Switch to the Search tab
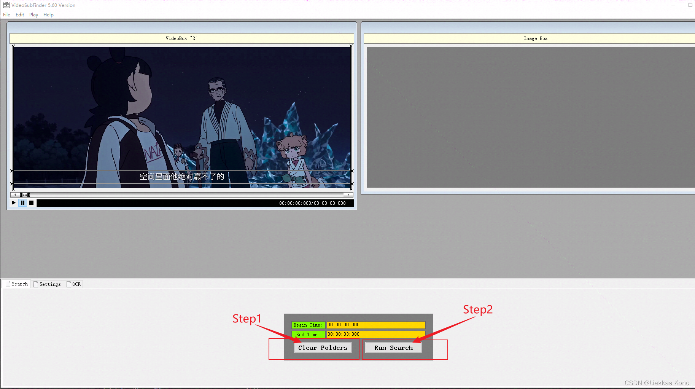 click(17, 284)
